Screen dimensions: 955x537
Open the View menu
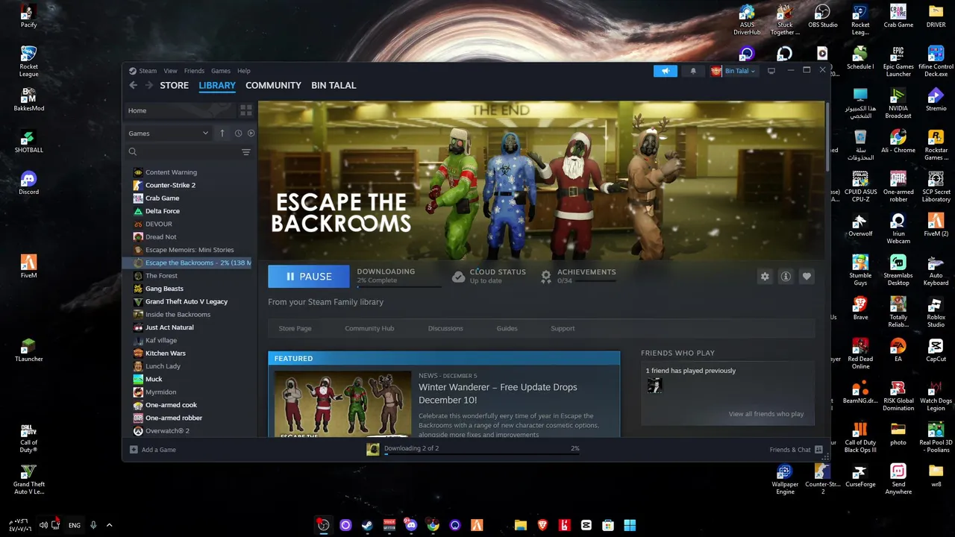170,71
